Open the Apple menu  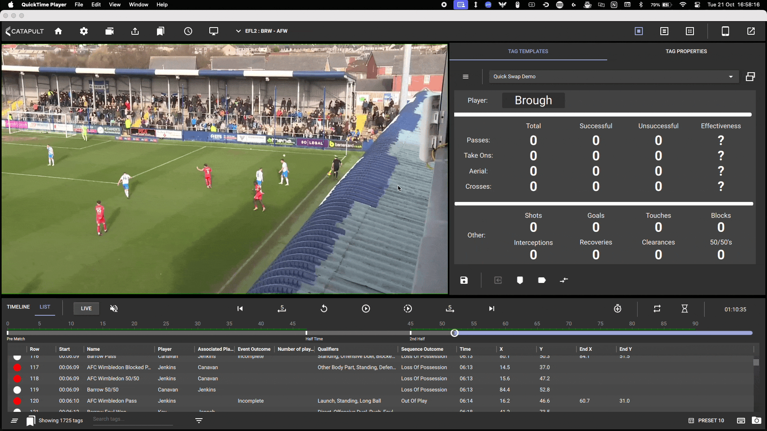click(x=11, y=5)
